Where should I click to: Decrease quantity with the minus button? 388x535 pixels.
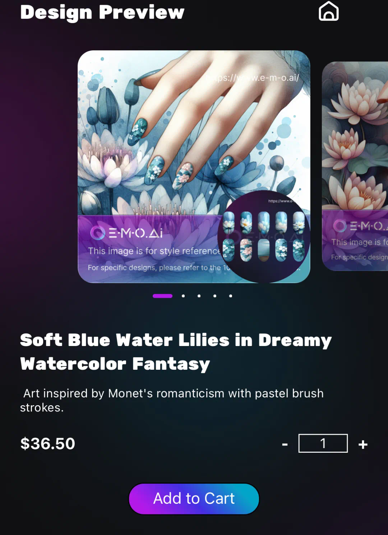pyautogui.click(x=285, y=444)
